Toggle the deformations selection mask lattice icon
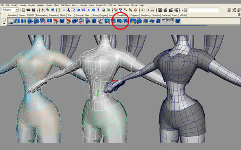Image resolution: width=241 pixels, height=150 pixels. [x=83, y=10]
